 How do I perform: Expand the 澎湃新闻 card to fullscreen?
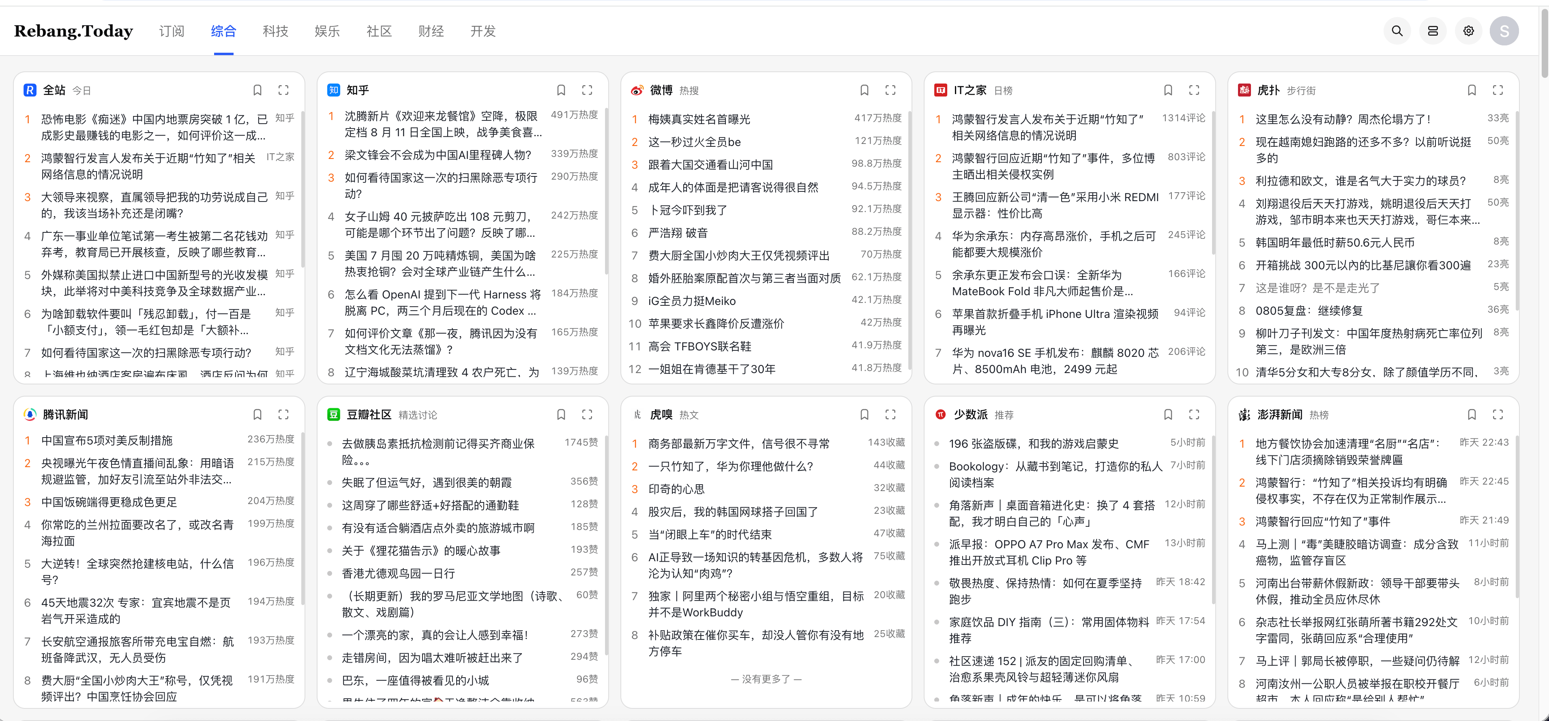[x=1498, y=414]
